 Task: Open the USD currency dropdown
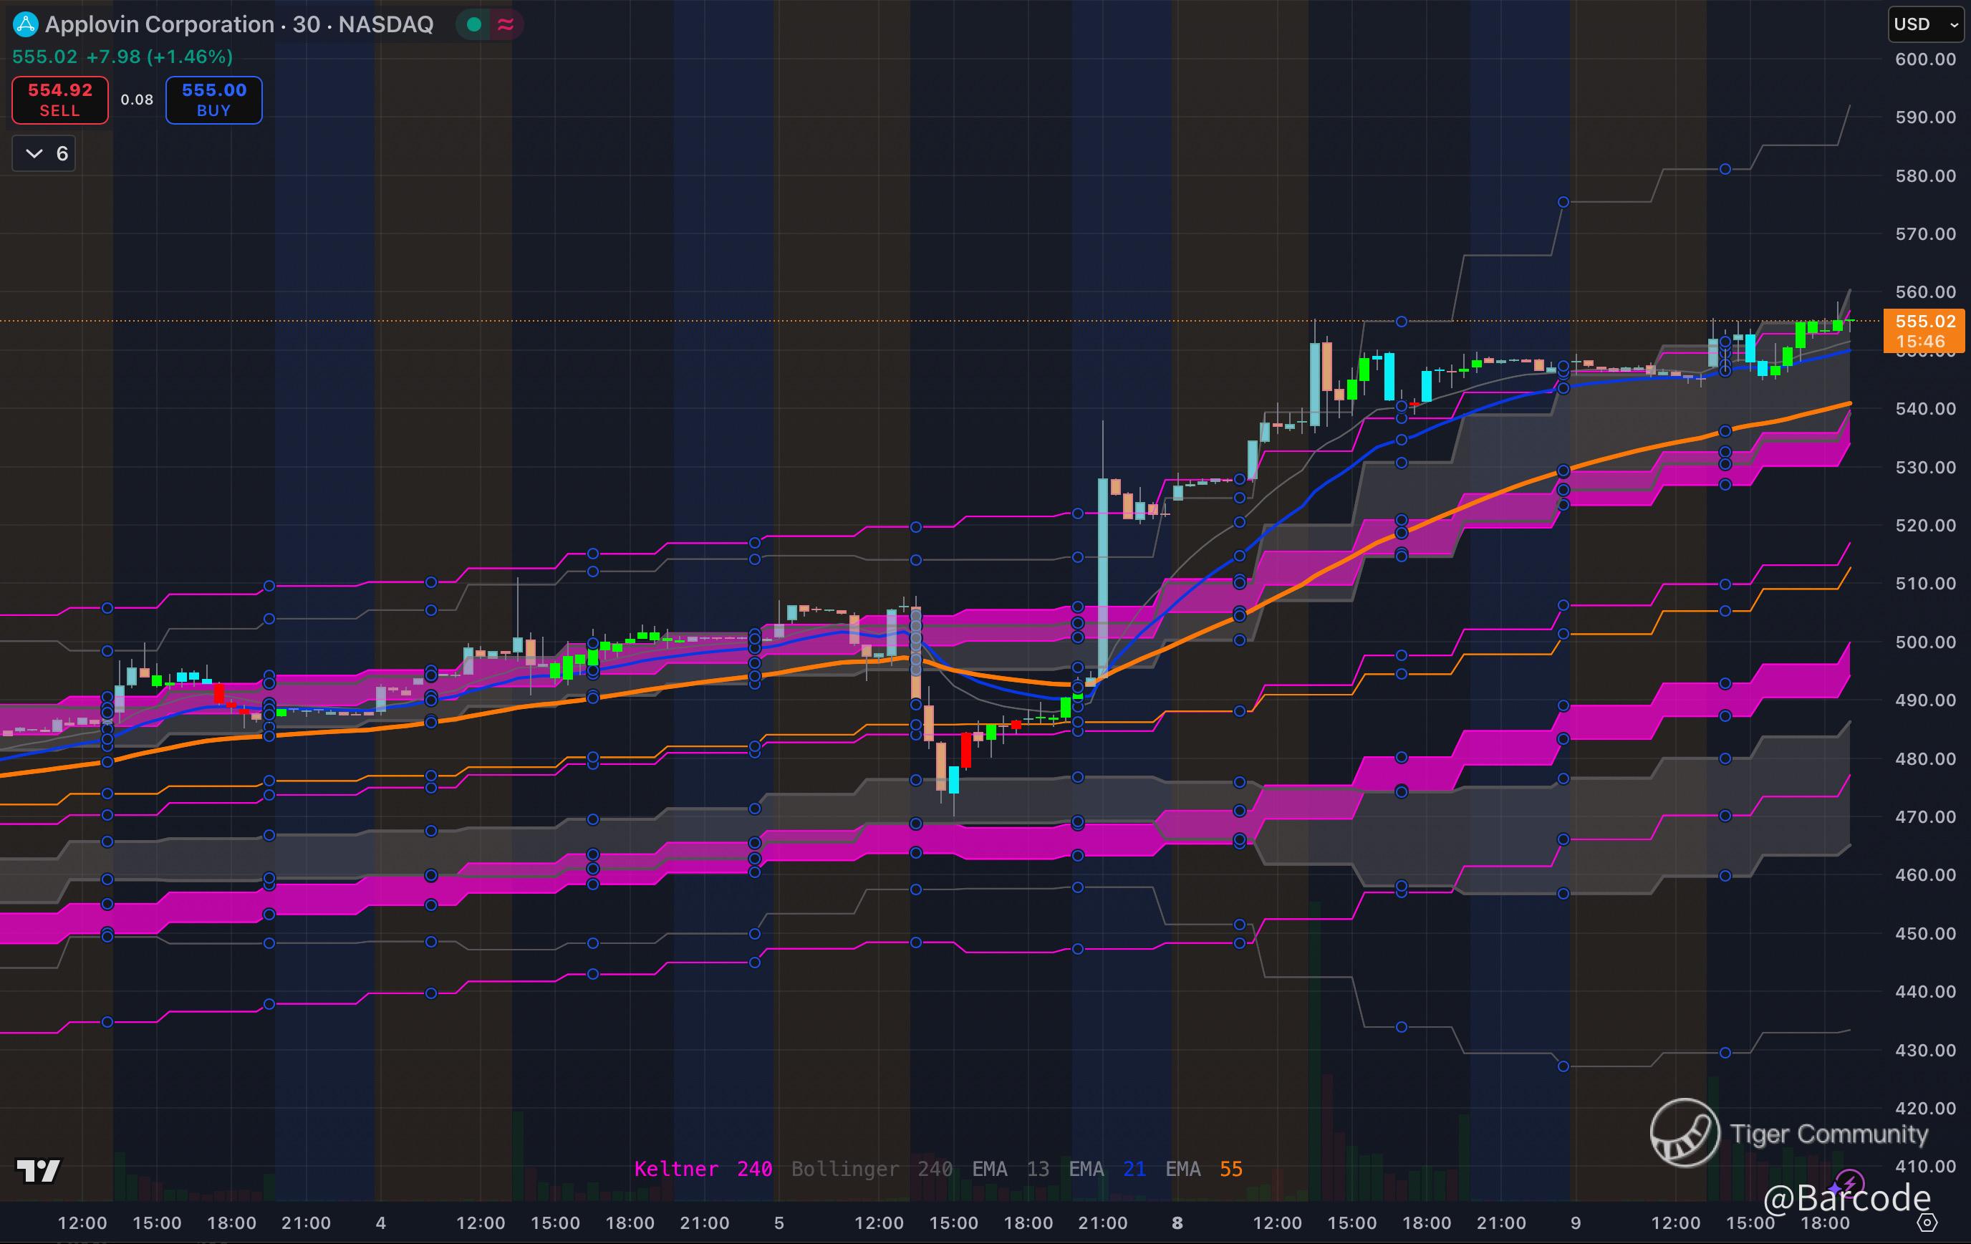pyautogui.click(x=1925, y=24)
